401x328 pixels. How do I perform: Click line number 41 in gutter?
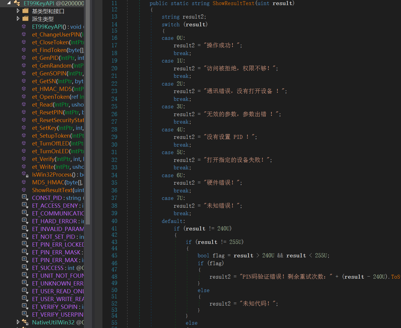click(x=114, y=229)
